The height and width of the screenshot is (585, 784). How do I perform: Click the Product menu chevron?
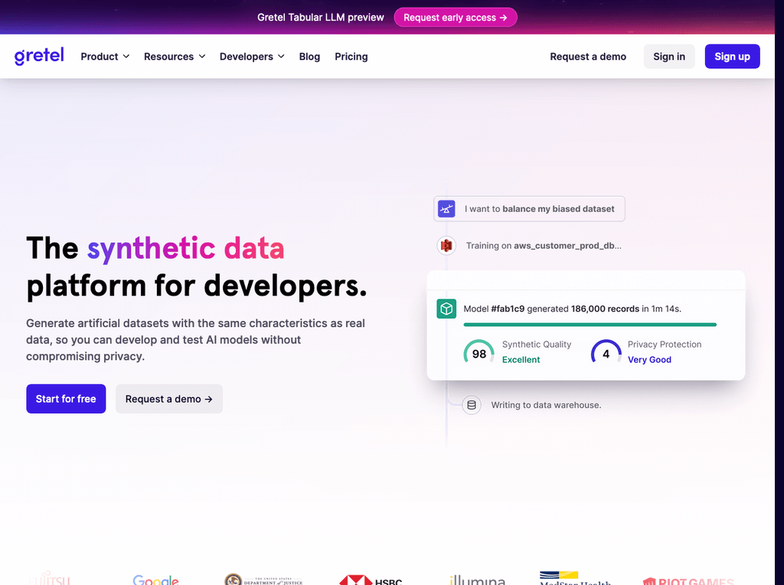[x=126, y=57]
